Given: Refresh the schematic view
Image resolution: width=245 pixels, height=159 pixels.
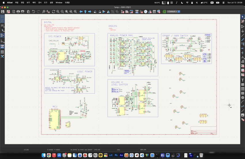Looking at the screenshot, I should (54, 12).
